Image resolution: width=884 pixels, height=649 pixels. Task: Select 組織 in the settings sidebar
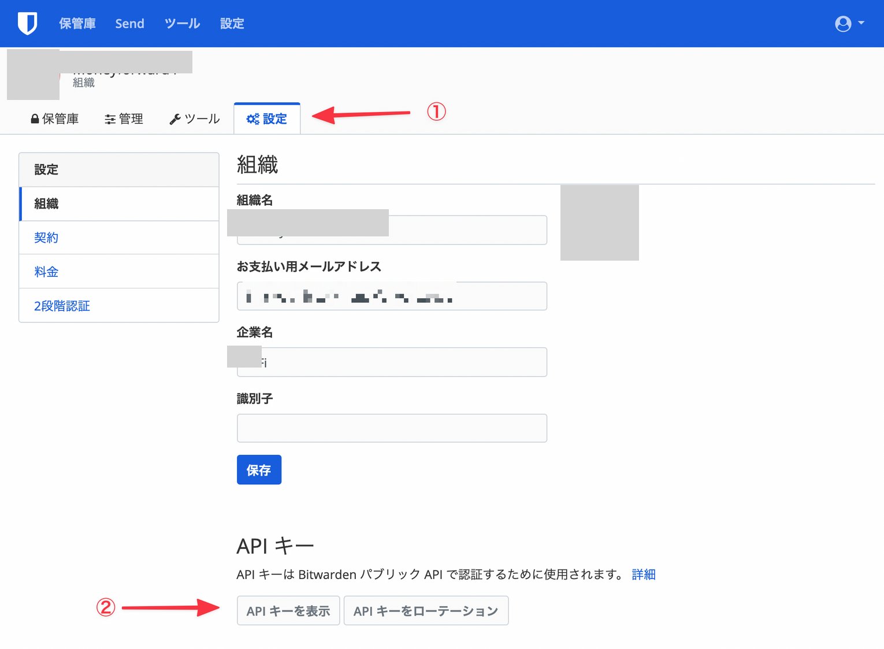click(119, 203)
